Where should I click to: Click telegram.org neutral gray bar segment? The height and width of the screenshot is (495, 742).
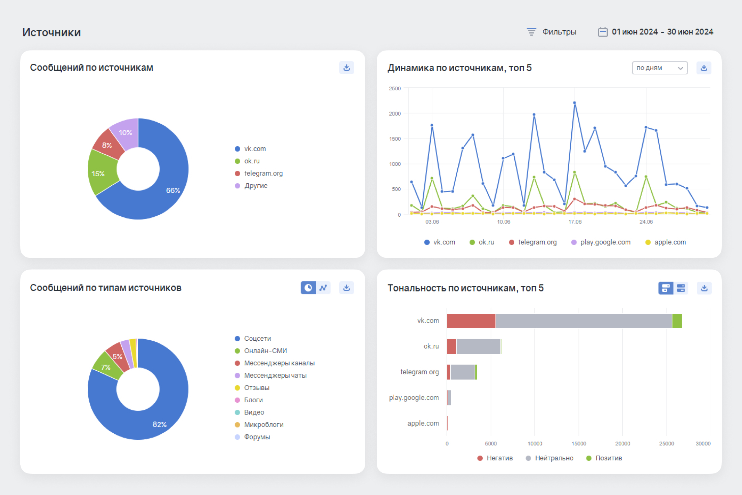pyautogui.click(x=463, y=372)
